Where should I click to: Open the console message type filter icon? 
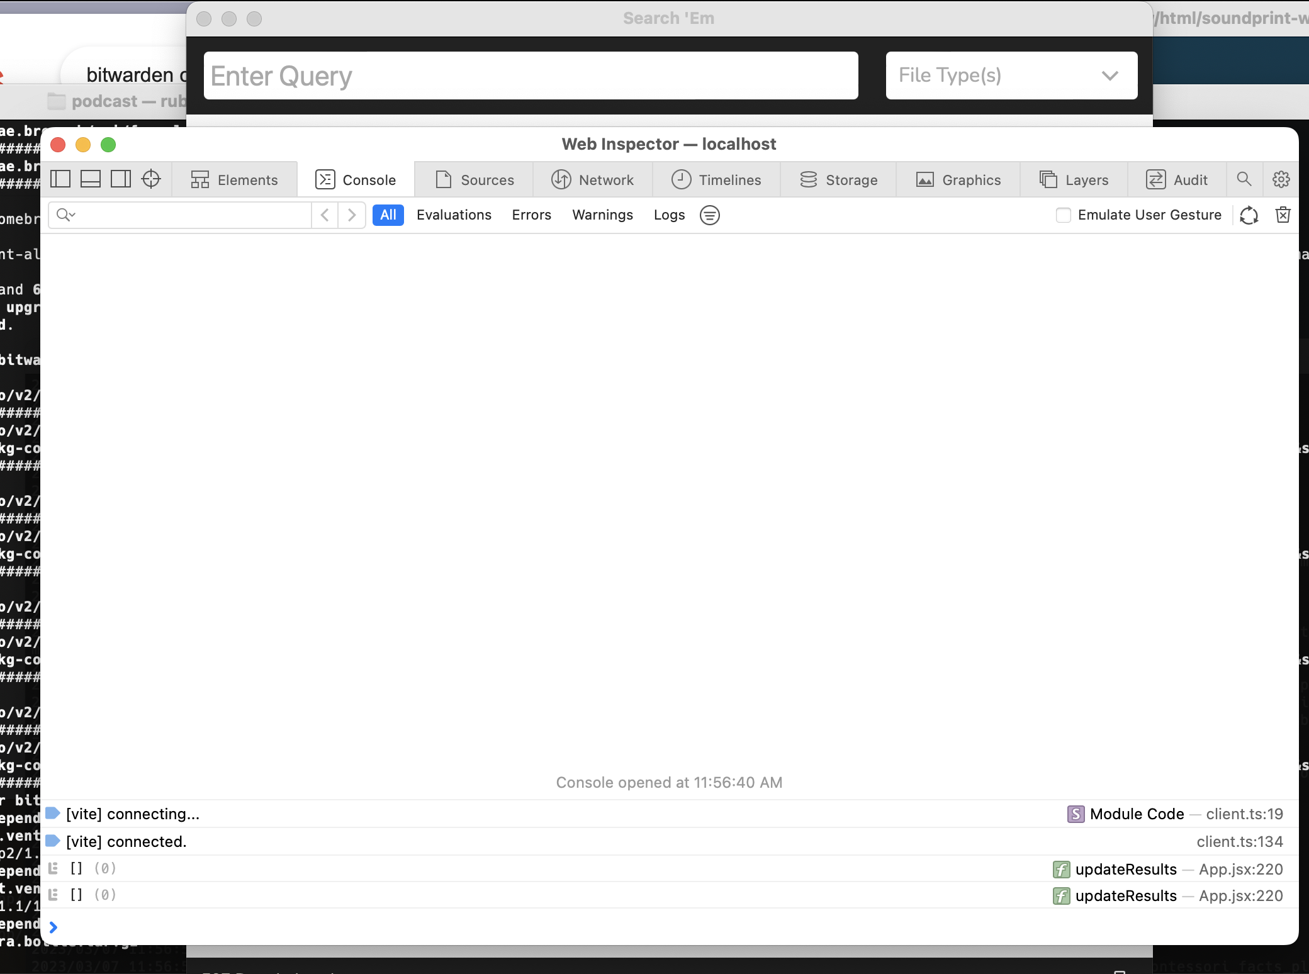(709, 215)
